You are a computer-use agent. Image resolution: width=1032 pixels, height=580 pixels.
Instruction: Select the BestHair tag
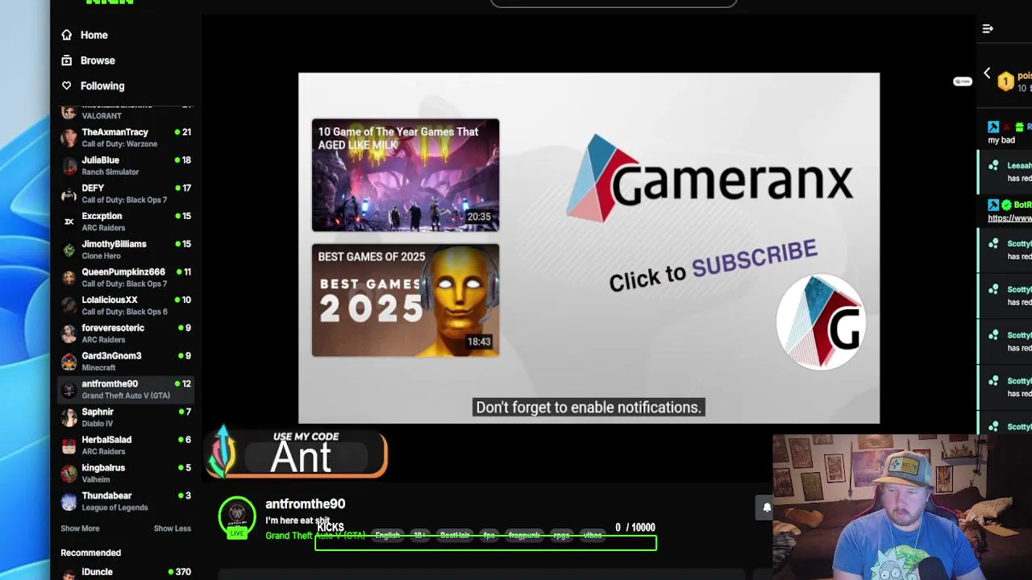point(455,536)
